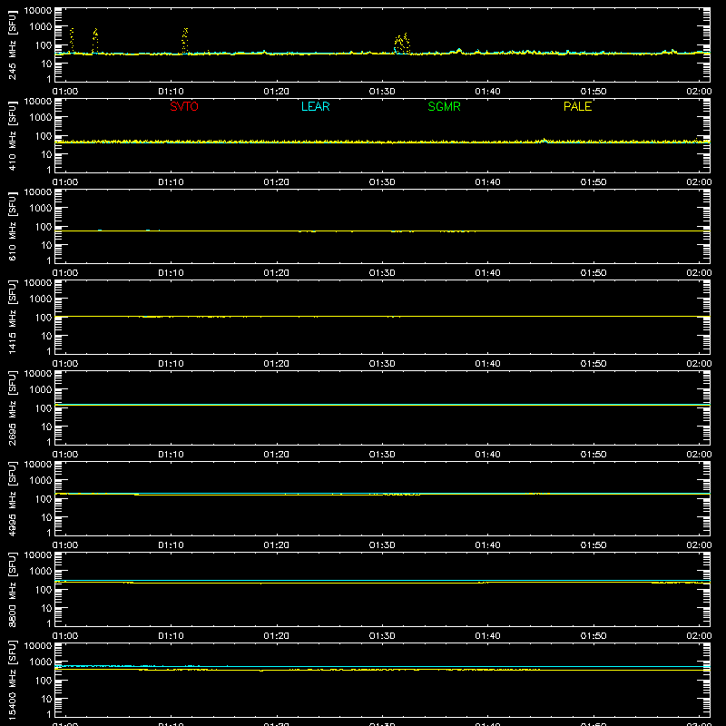Click the 610 MHz [SFU] axis title
The height and width of the screenshot is (726, 726).
click(x=12, y=226)
